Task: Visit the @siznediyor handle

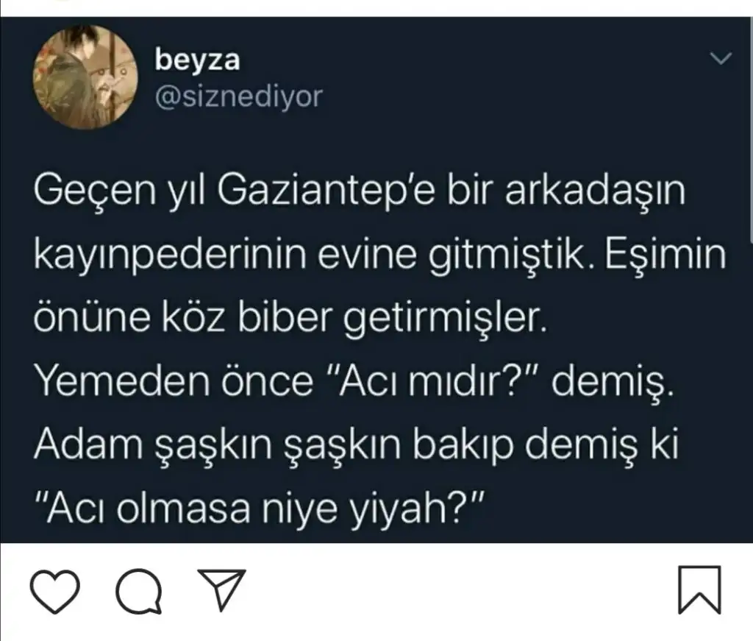Action: [x=239, y=96]
